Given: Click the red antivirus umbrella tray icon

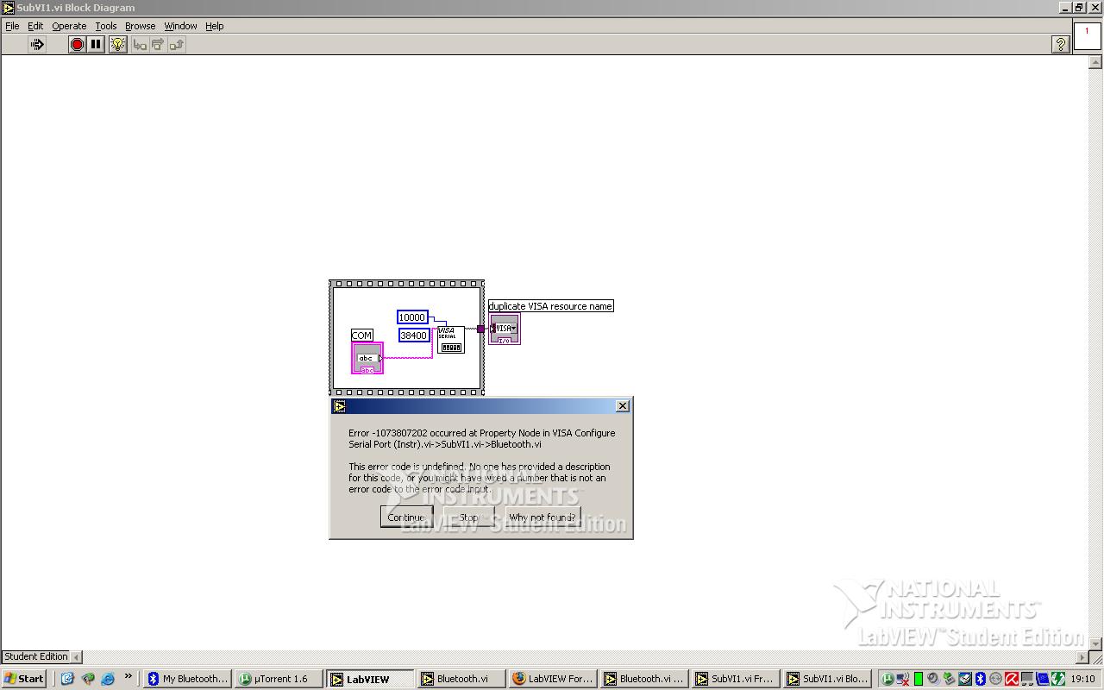Looking at the screenshot, I should (1011, 679).
